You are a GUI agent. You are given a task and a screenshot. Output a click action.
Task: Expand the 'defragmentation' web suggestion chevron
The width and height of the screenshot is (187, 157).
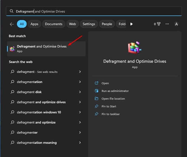pos(80,82)
